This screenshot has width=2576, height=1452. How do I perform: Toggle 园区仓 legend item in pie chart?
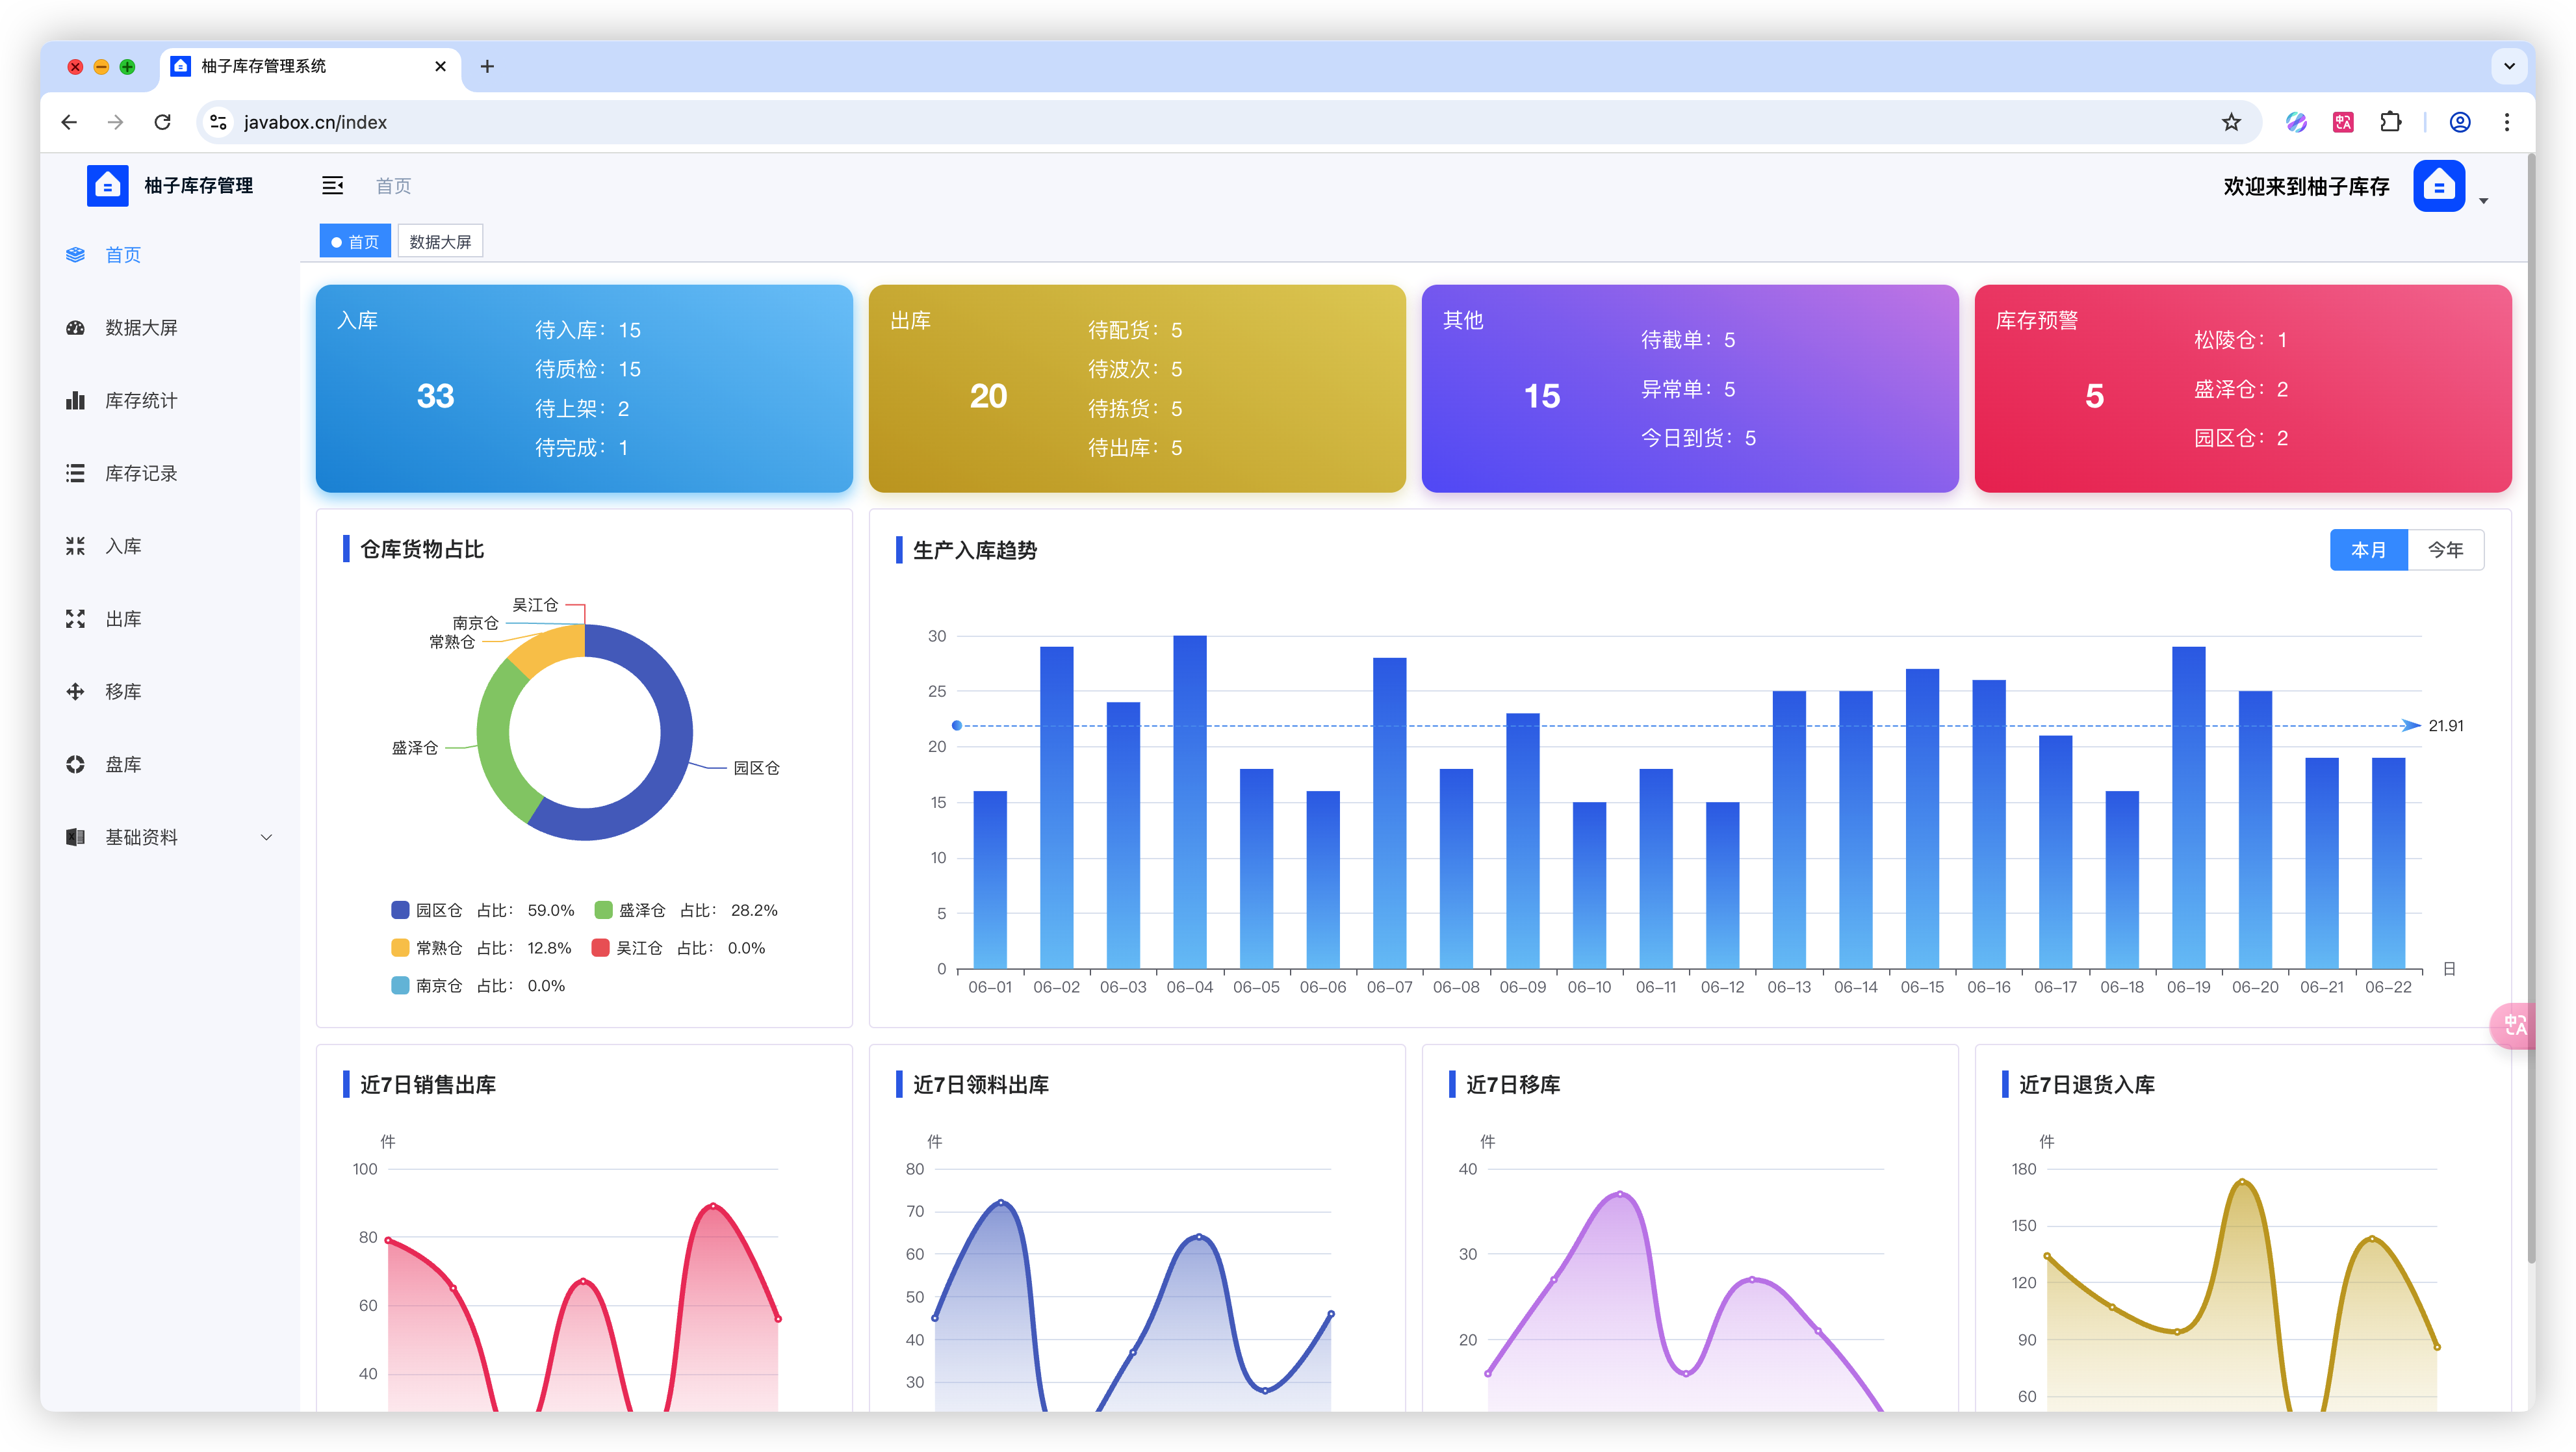click(x=438, y=910)
